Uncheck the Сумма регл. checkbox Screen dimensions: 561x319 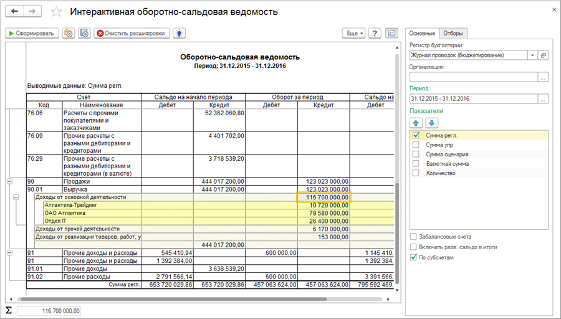click(x=416, y=135)
